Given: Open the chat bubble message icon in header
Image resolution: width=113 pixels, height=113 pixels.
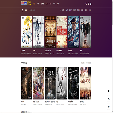Looking at the screenshot, I should click(x=89, y=4).
